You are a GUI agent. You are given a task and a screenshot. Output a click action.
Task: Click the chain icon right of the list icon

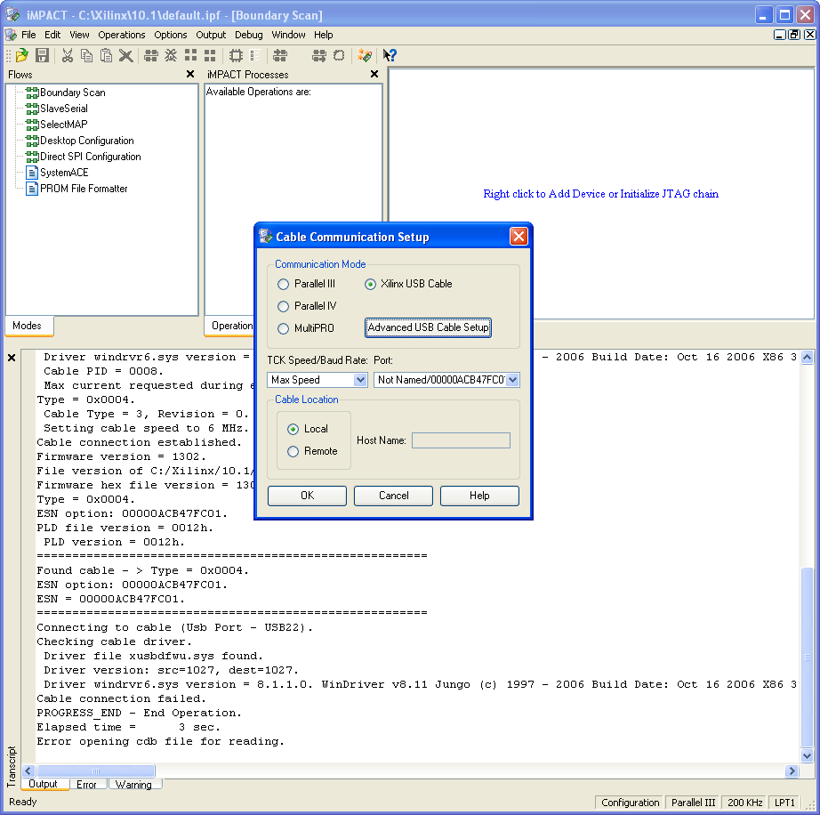(280, 55)
